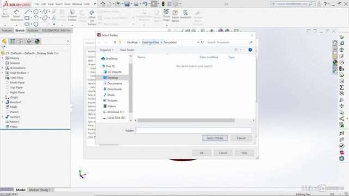Click Help in System Options dialog
The image size is (349, 196).
(244, 153)
